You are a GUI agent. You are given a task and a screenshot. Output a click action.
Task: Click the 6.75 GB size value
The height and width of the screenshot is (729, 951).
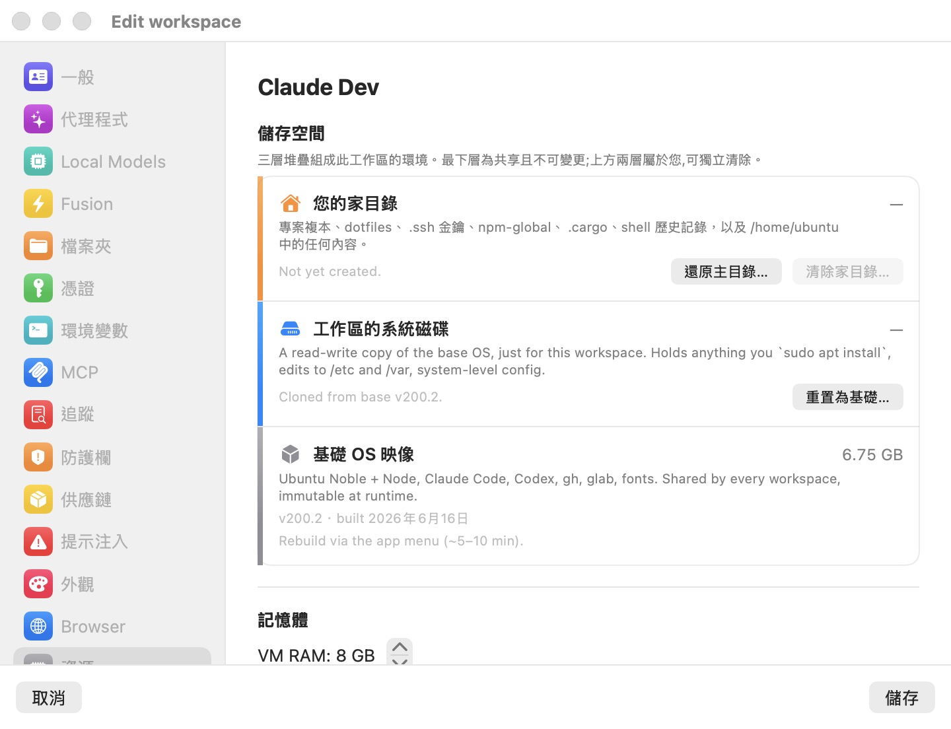pos(872,455)
